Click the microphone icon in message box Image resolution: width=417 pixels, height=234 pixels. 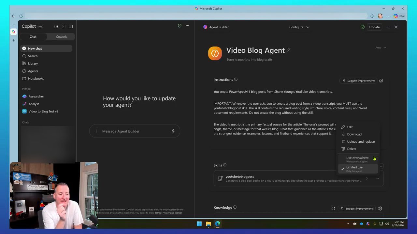point(173,131)
